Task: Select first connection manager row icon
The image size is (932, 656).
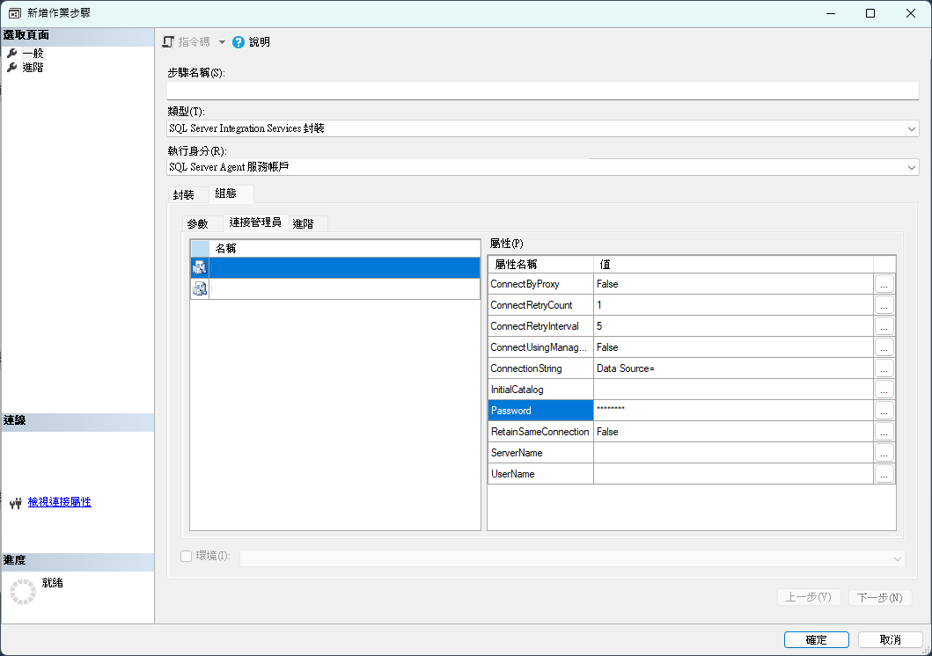Action: tap(200, 268)
